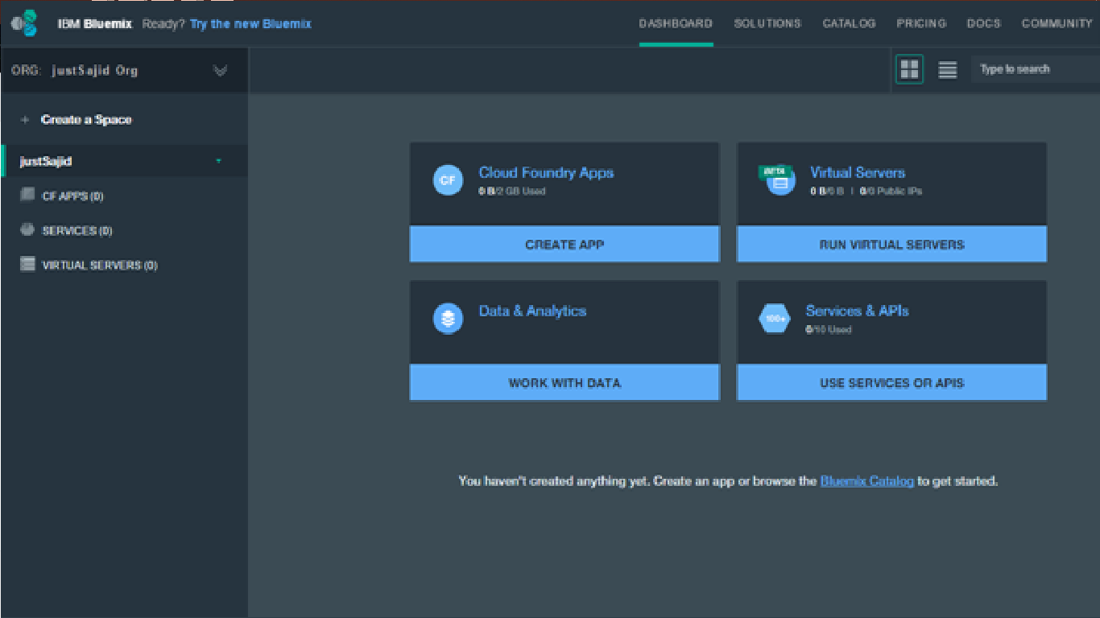This screenshot has width=1100, height=618.
Task: Follow the Try the new Bluemix link
Action: point(250,23)
